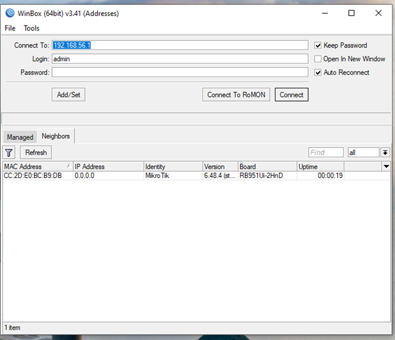This screenshot has width=395, height=340.
Task: Click the Connect button
Action: [x=291, y=95]
